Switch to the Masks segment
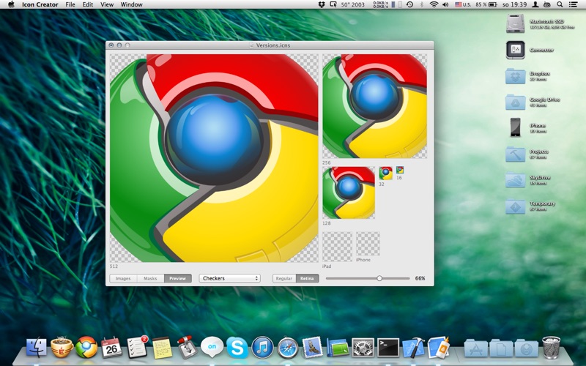Viewport: 586px width, 366px height. [151, 278]
